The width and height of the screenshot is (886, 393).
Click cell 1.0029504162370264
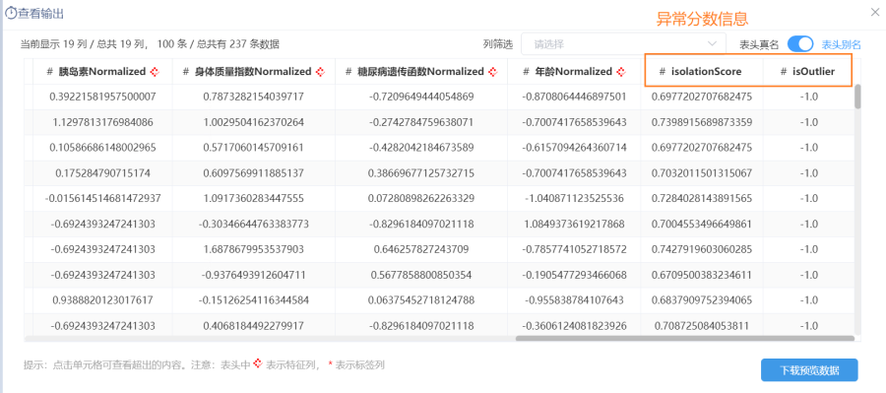click(254, 122)
